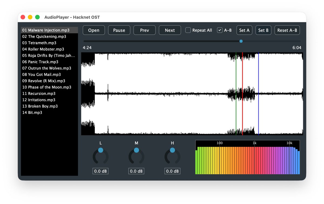Click the M gain 0.0 dB field

pos(136,171)
